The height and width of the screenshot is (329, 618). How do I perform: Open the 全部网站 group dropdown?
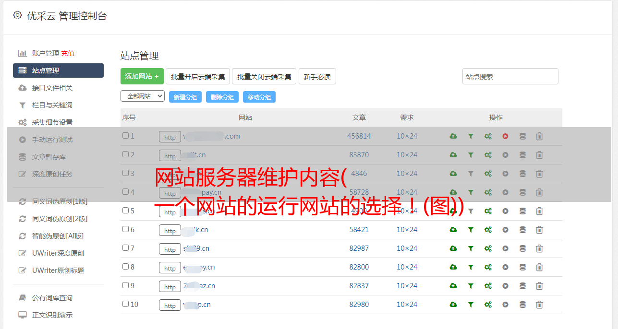(143, 96)
